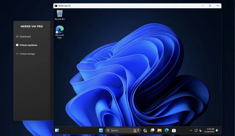This screenshot has width=235, height=136.
Task: Click the Virtual machines list icon
Action: pos(17,45)
